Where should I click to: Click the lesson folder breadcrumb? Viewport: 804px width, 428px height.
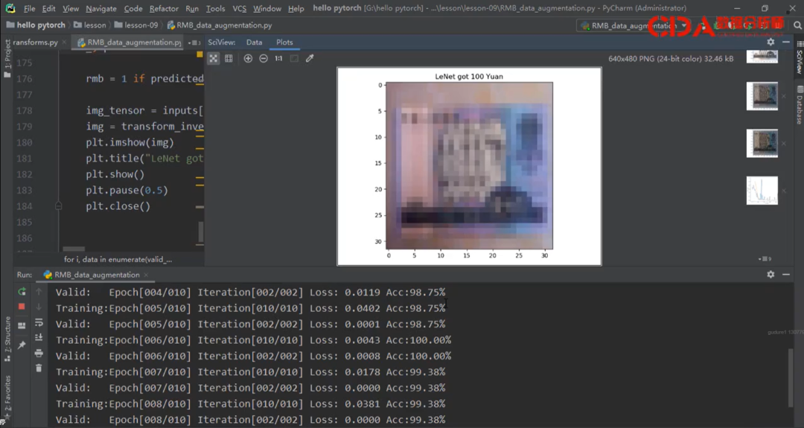coord(90,25)
